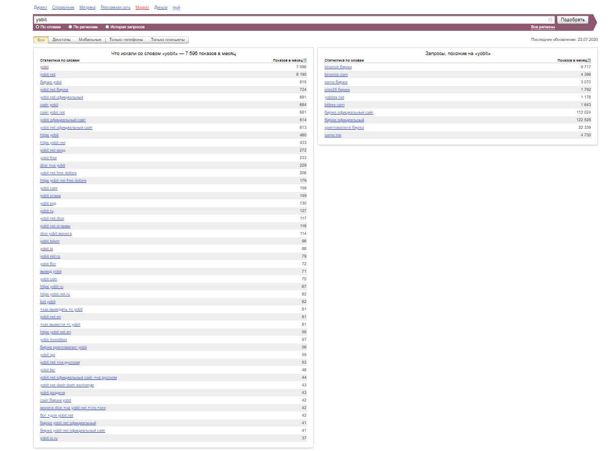The width and height of the screenshot is (612, 451).
Task: Switch to the 'Десктопы' device tab
Action: coord(61,39)
